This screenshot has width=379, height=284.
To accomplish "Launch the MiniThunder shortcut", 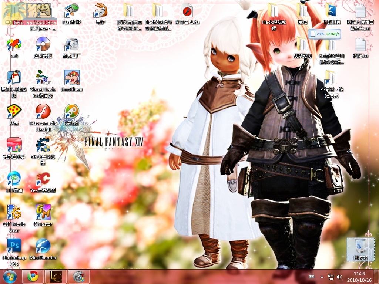I will pos(43,250).
